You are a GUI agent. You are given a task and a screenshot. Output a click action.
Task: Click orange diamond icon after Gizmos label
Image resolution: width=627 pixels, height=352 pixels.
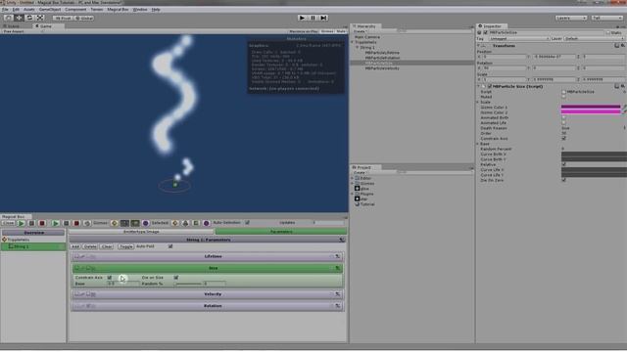click(x=115, y=224)
